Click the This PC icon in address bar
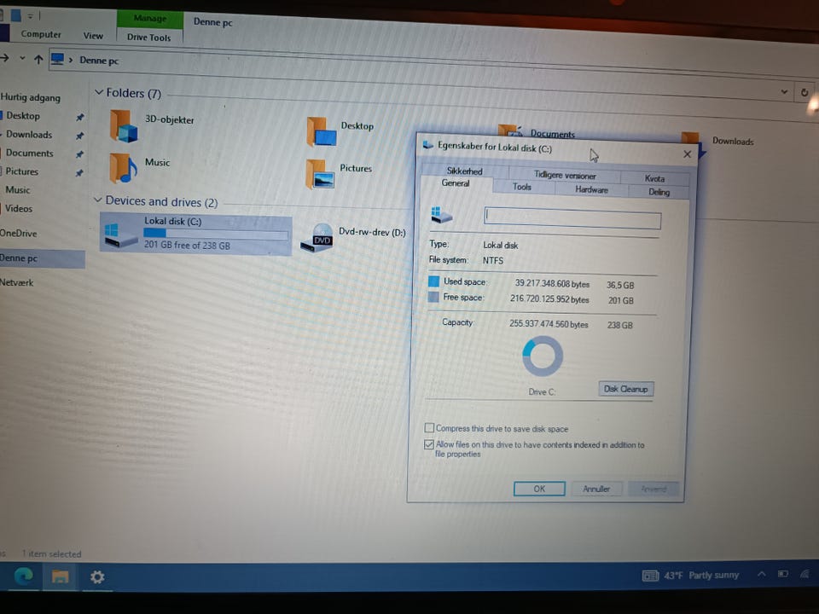The image size is (819, 614). [57, 59]
